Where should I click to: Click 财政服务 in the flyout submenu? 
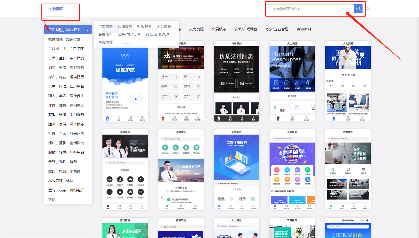tap(144, 27)
